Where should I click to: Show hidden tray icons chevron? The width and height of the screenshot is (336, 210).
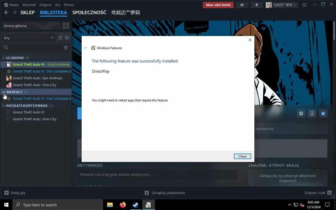pos(290,205)
